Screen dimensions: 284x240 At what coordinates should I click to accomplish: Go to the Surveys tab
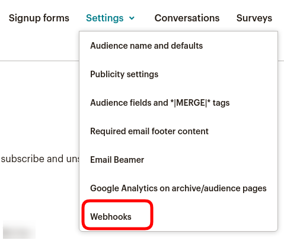[254, 18]
